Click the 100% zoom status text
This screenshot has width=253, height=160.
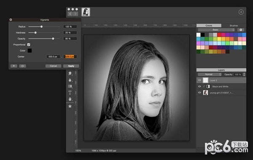[78, 151]
